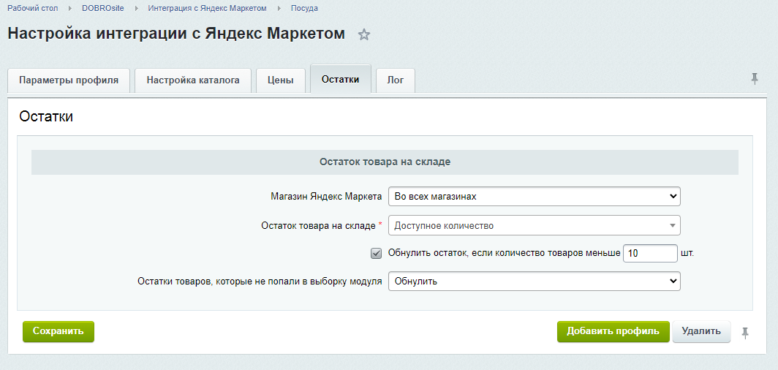Screen dimensions: 778x370
Task: Click the Добавить профиль button
Action: 613,331
